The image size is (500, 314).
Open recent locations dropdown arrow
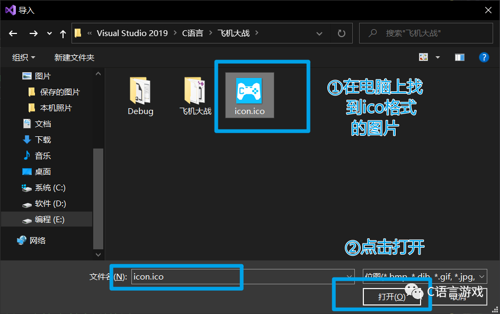49,33
